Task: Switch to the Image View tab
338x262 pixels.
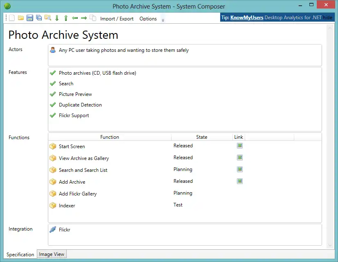Action: (x=52, y=254)
